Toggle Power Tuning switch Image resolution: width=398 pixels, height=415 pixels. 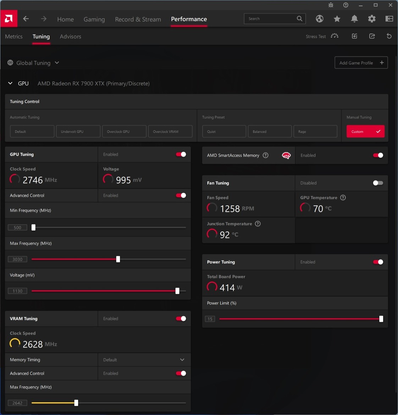pyautogui.click(x=378, y=262)
